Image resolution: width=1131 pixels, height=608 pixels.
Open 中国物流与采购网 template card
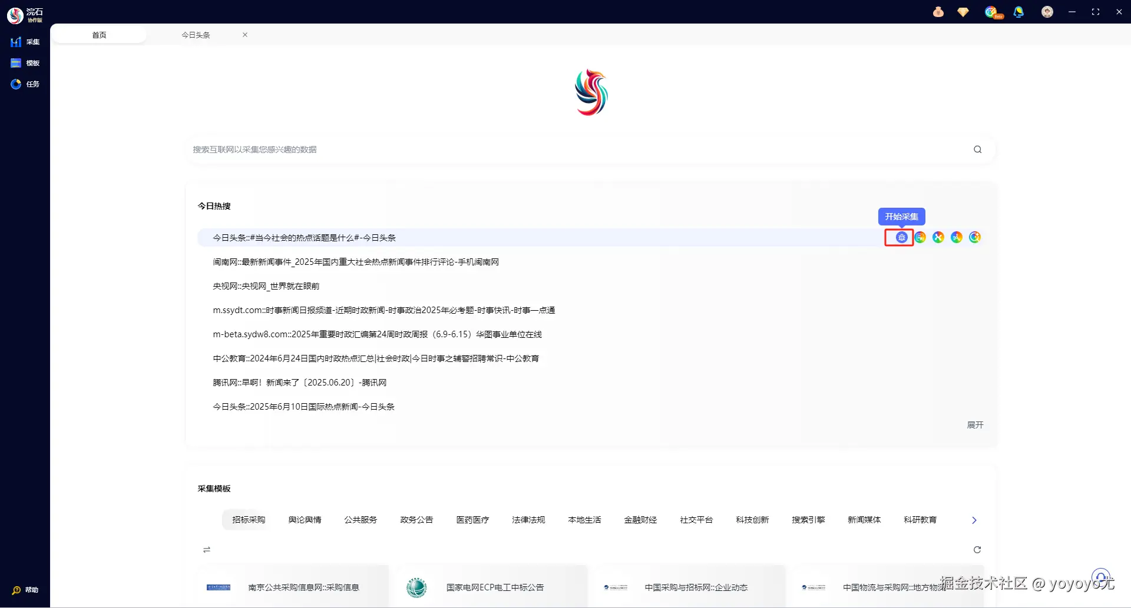point(888,587)
